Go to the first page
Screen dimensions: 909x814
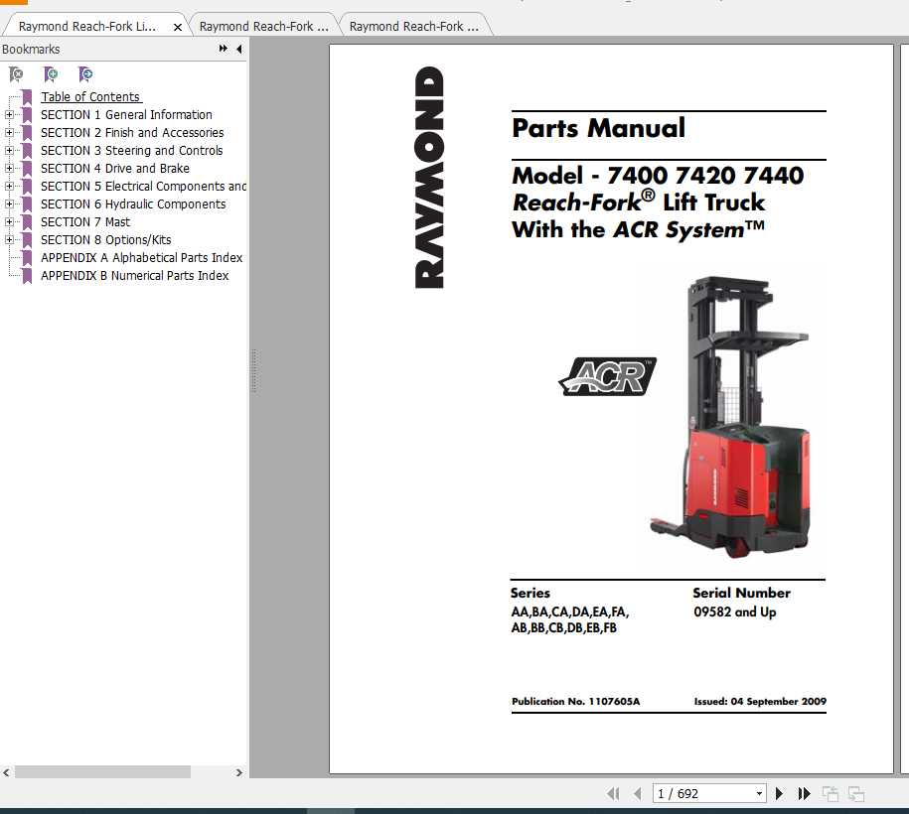tap(613, 793)
